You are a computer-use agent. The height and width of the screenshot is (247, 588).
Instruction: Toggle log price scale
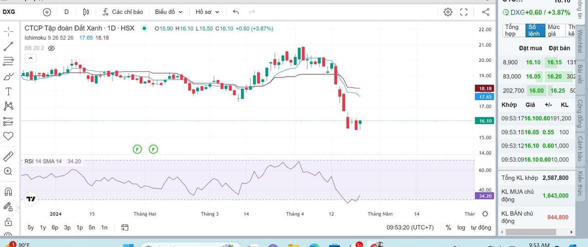(x=461, y=227)
